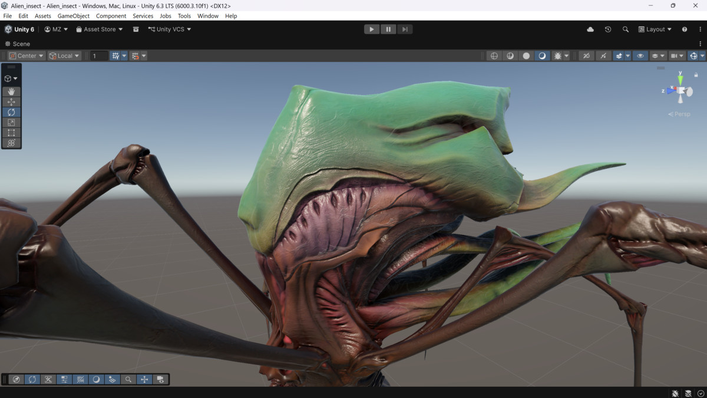Toggle scene visibility with the eye icon
The image size is (707, 398).
point(640,55)
